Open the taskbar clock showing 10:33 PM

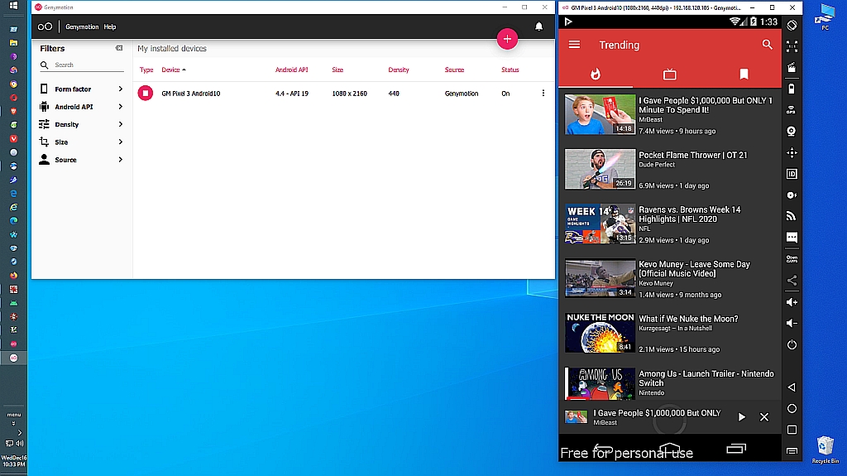[13, 461]
